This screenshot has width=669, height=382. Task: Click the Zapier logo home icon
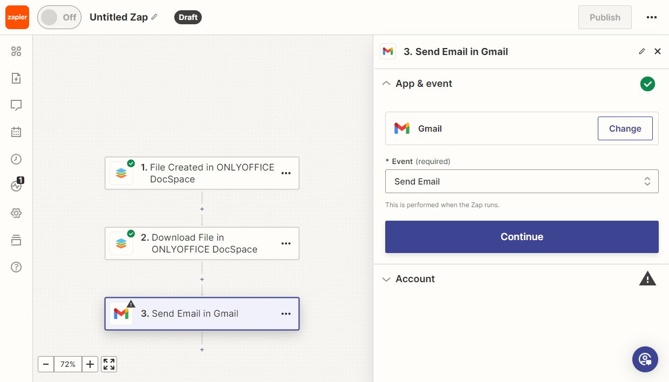pos(17,17)
